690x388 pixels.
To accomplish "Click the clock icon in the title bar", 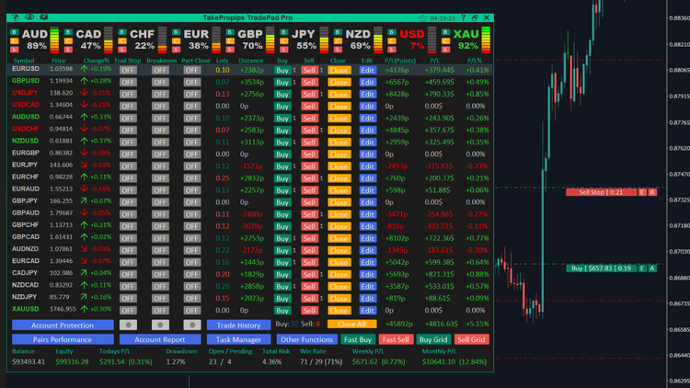I will point(420,17).
